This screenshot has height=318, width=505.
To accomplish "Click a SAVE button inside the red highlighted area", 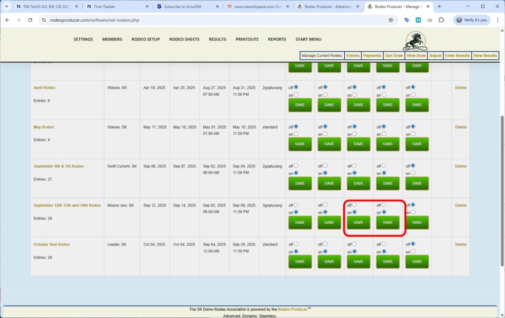I will pos(359,223).
